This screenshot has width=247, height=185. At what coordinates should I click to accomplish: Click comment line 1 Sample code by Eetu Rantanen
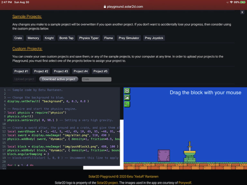click(x=35, y=90)
